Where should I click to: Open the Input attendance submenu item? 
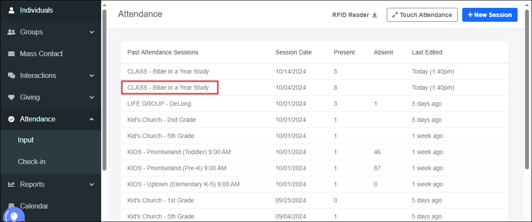26,140
